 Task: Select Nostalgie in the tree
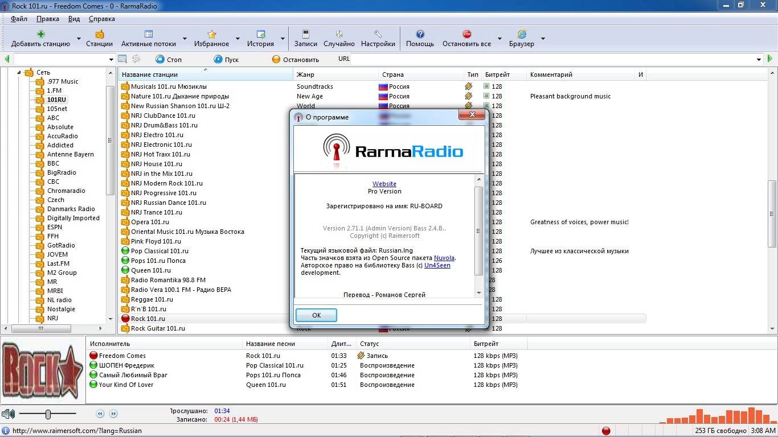pos(61,309)
